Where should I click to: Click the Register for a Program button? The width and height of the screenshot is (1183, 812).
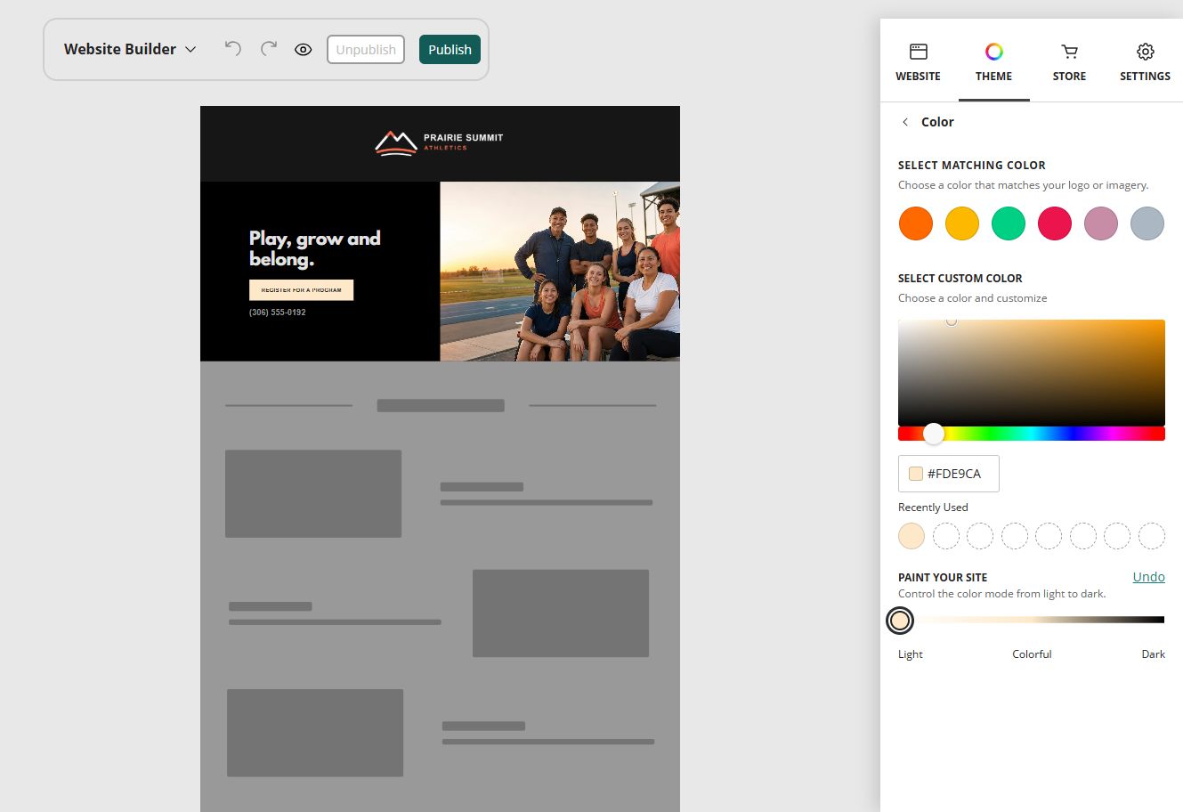coord(302,290)
